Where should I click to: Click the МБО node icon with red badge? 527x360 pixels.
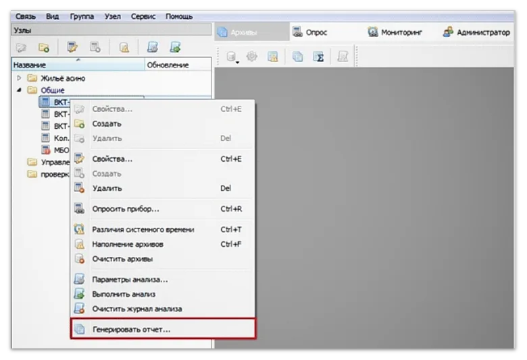(x=46, y=150)
